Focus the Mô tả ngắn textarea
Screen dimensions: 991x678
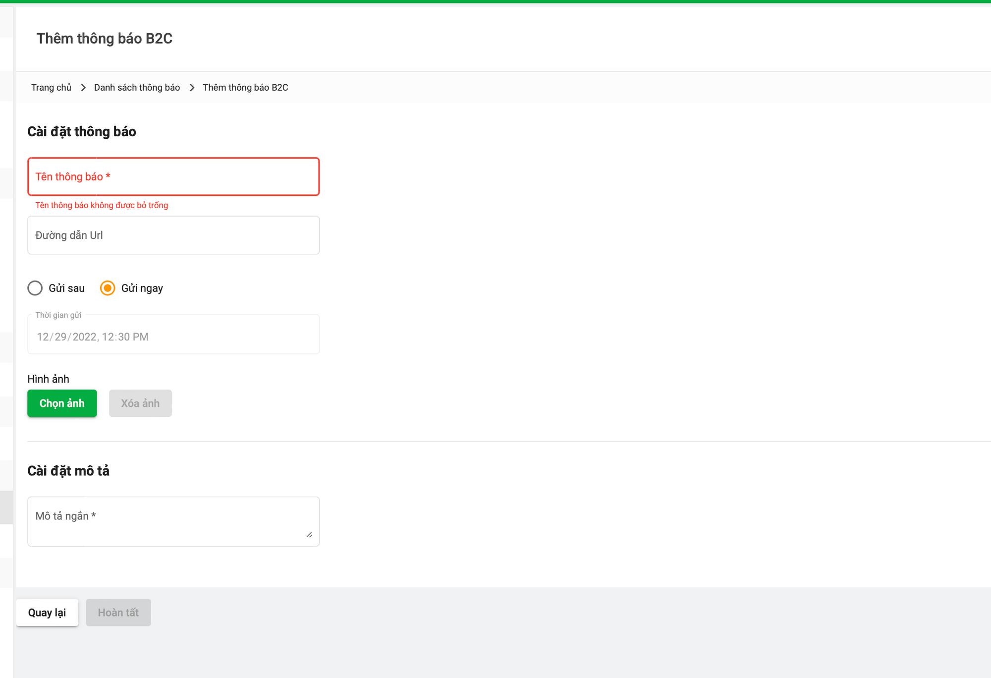coord(173,521)
